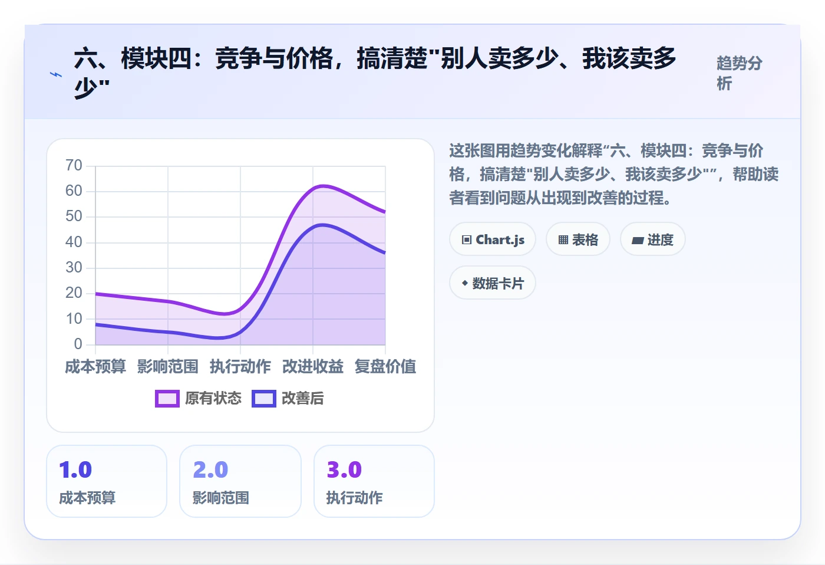825x565 pixels.
Task: Click the 执行动作 x-axis label
Action: (x=240, y=367)
